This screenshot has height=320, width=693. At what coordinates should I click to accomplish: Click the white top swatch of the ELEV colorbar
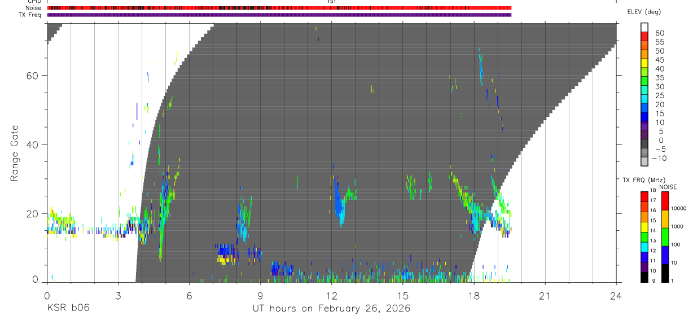(644, 28)
